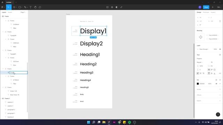
Task: Set text align left
Action: coord(198,73)
